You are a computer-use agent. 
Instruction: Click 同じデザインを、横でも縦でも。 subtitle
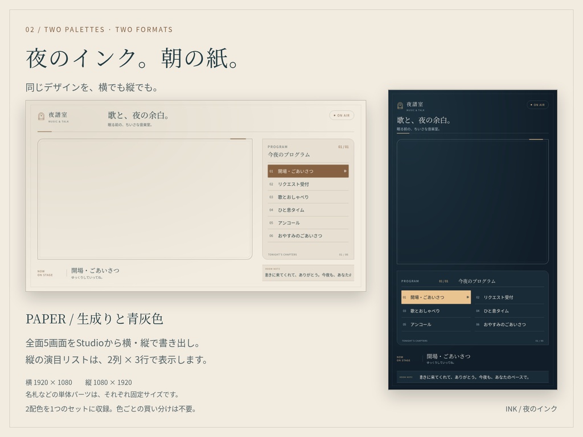point(93,87)
